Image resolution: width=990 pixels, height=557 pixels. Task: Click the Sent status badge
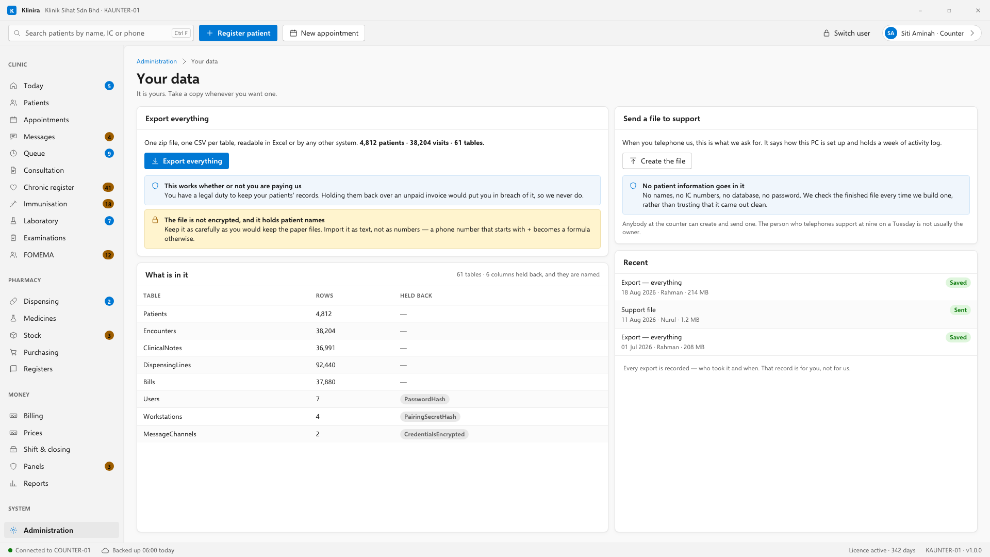click(x=960, y=310)
